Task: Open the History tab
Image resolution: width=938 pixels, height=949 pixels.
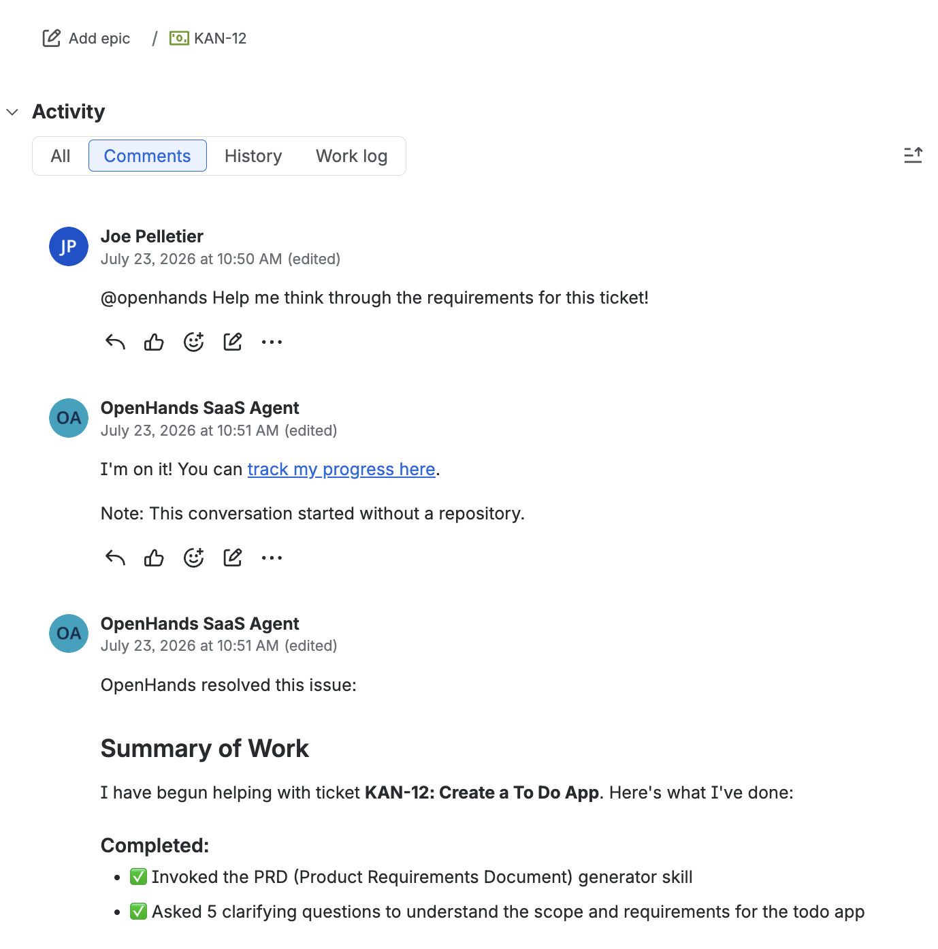Action: click(x=253, y=156)
